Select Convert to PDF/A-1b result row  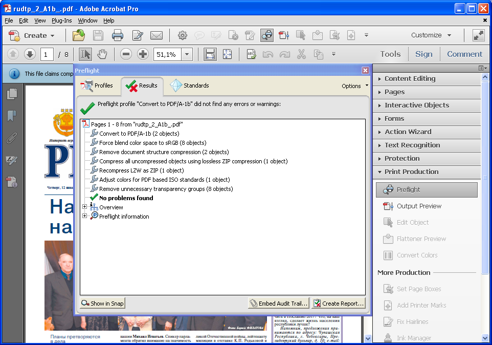(139, 134)
